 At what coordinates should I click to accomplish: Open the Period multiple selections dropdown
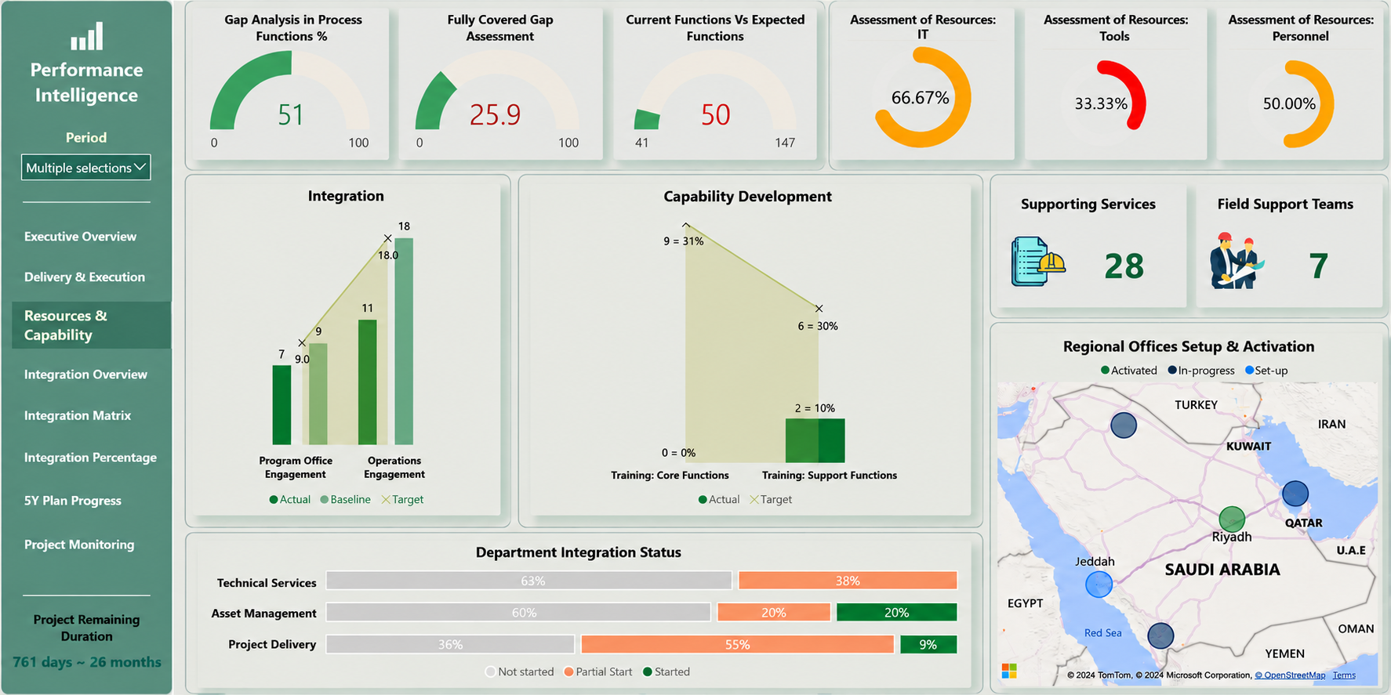pos(86,167)
